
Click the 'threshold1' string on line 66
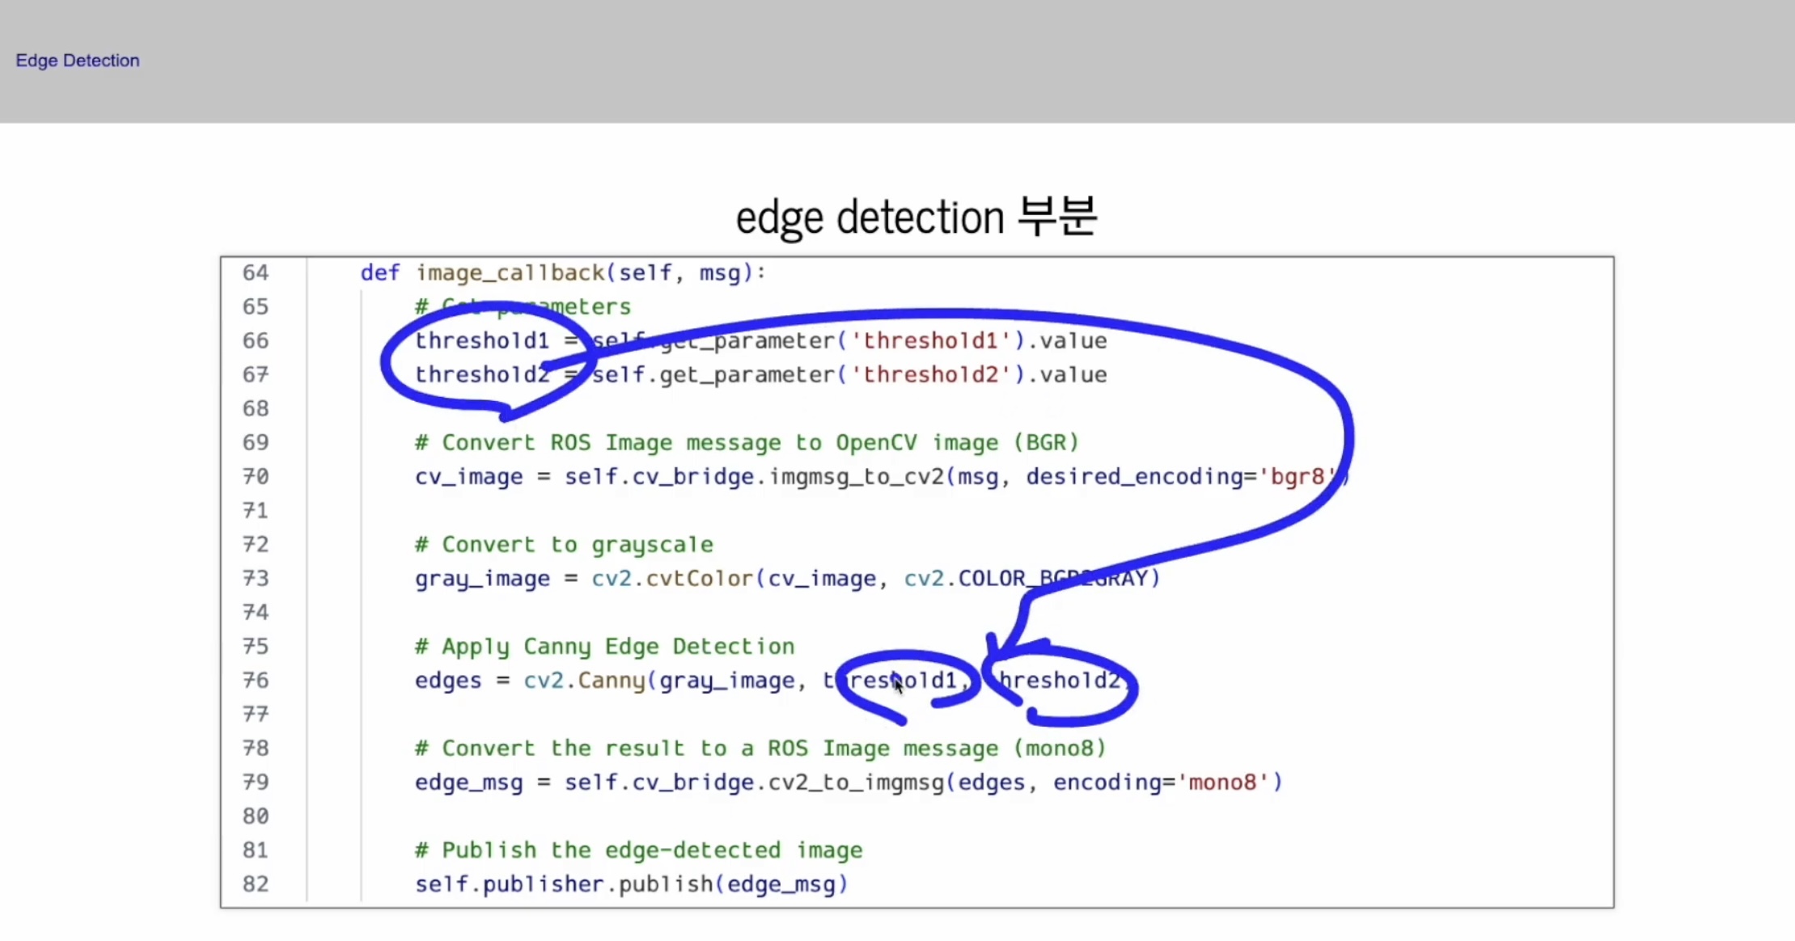[x=930, y=340]
